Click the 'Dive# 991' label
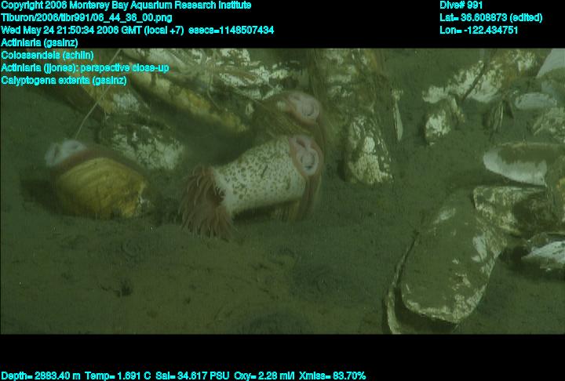 (x=461, y=5)
